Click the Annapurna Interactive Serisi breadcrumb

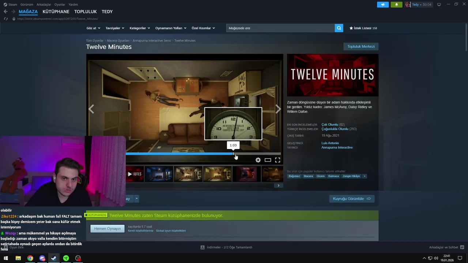(x=152, y=41)
